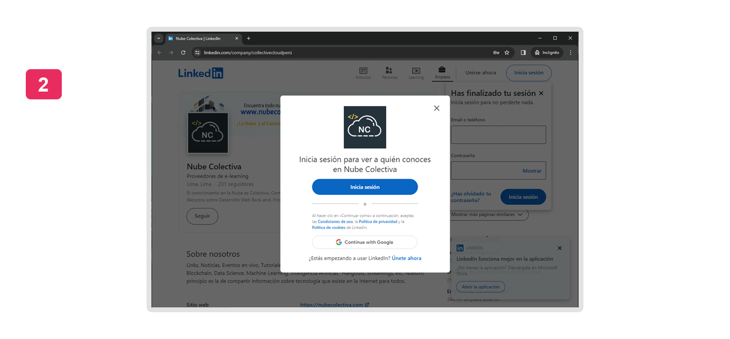The width and height of the screenshot is (730, 339).
Task: Open ¿Has olvidado tu contraseña? link
Action: click(x=471, y=197)
